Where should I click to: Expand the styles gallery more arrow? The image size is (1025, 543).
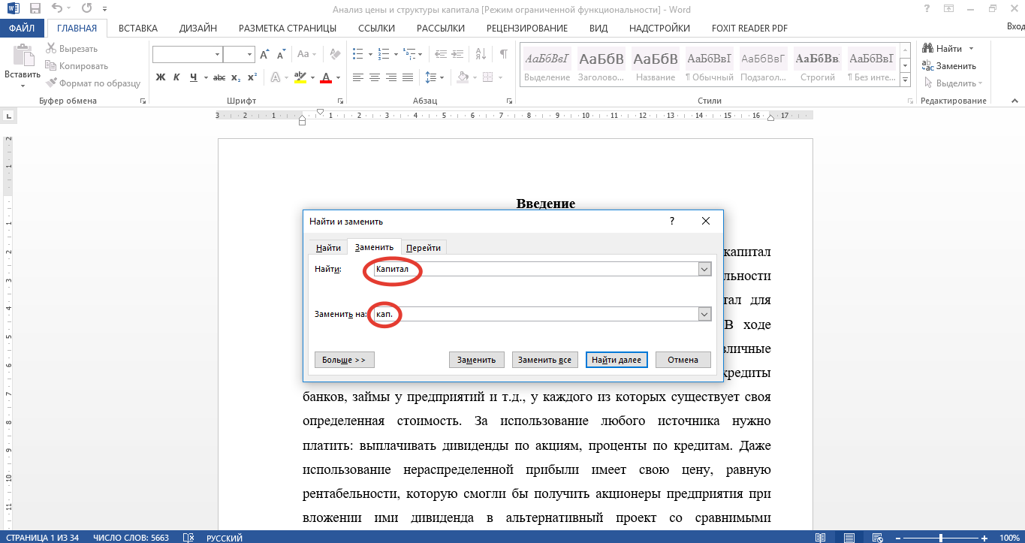point(906,81)
